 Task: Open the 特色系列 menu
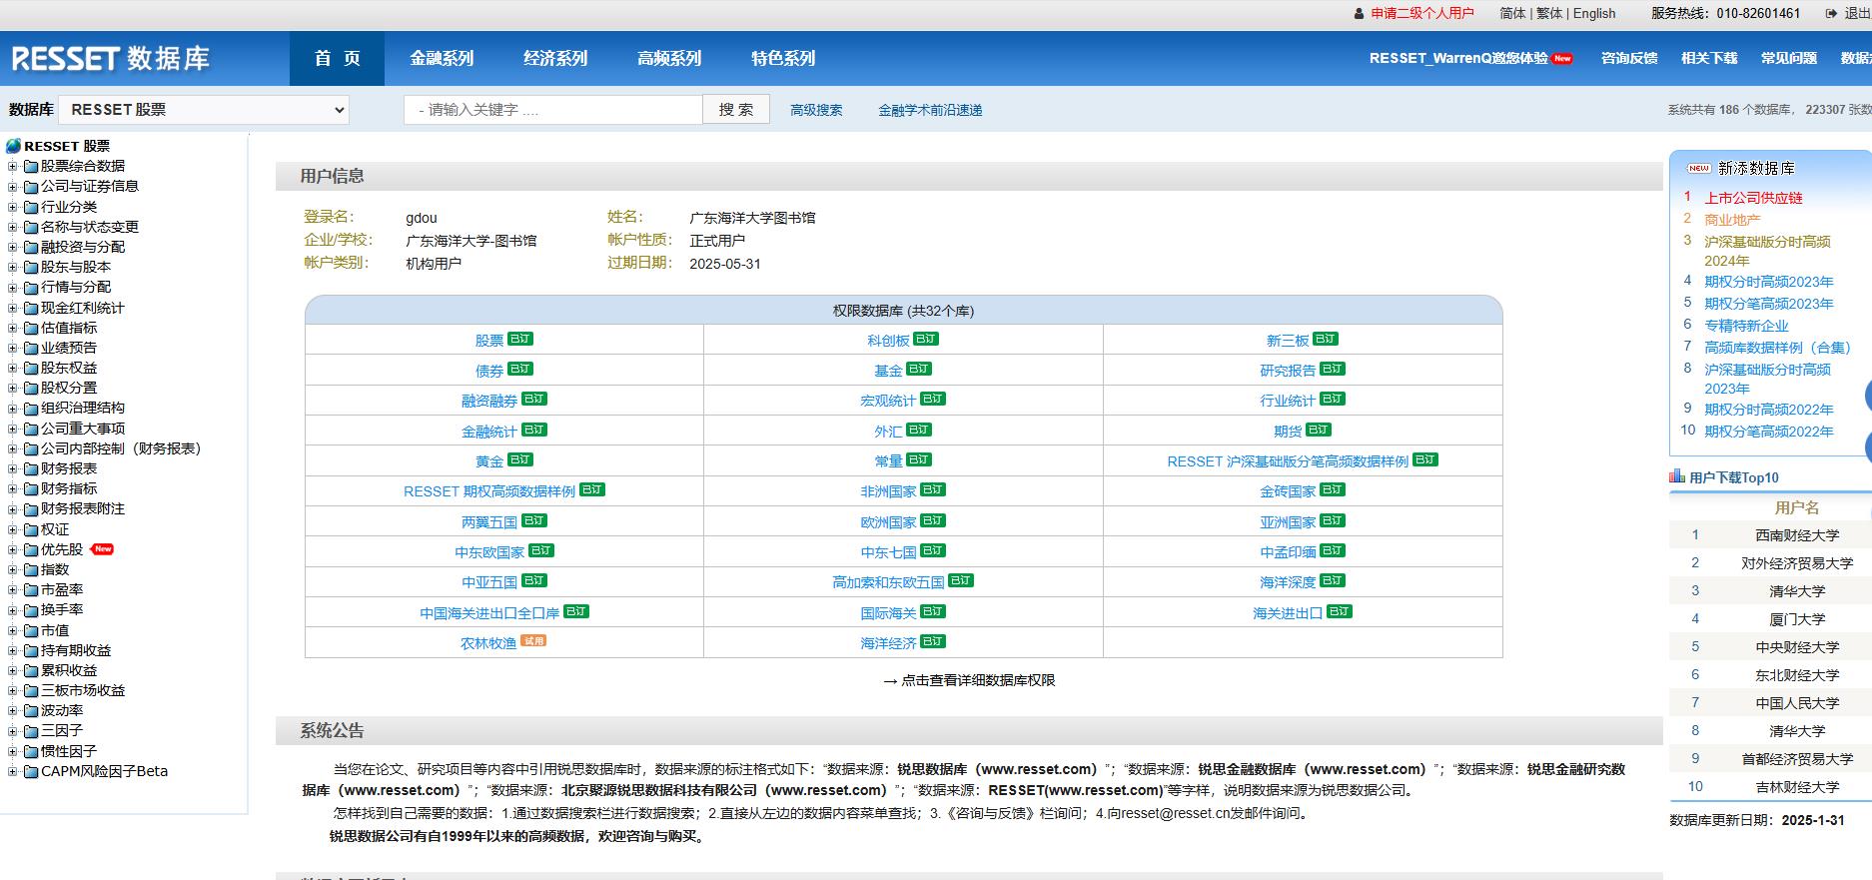click(783, 58)
